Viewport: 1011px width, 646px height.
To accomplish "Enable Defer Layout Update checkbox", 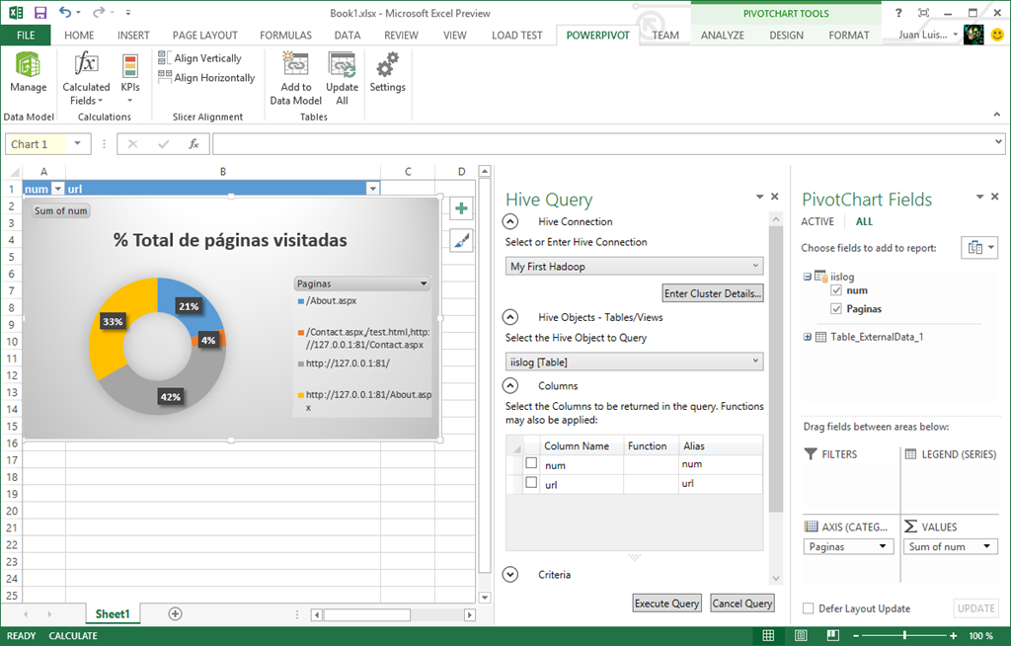I will (x=809, y=608).
